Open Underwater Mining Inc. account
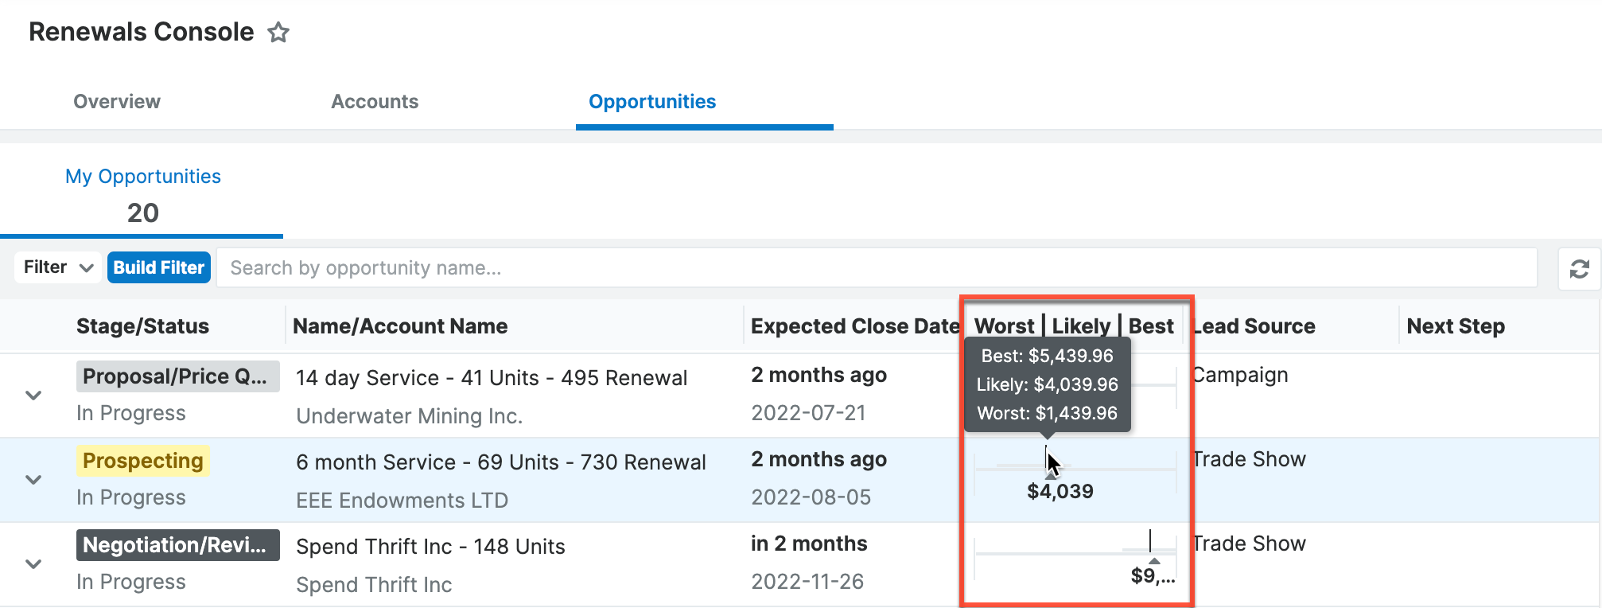 (409, 416)
